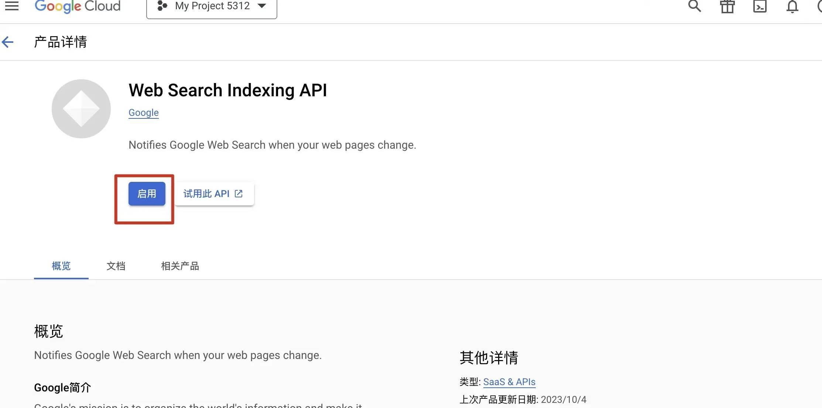
Task: Go back using the left arrow
Action: point(8,42)
